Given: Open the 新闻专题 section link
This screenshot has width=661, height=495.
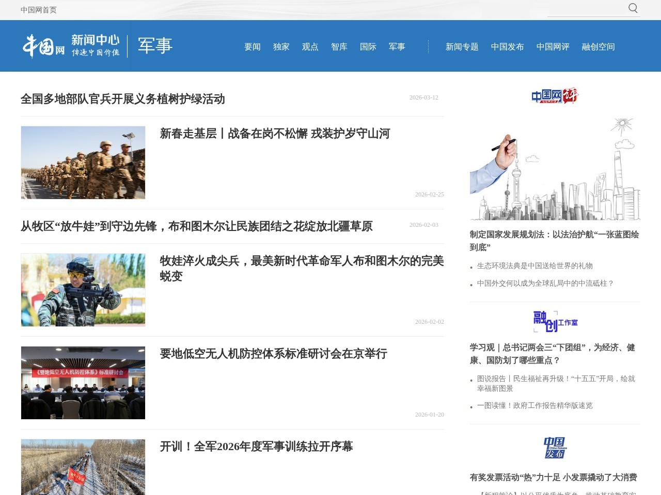Looking at the screenshot, I should pyautogui.click(x=461, y=46).
